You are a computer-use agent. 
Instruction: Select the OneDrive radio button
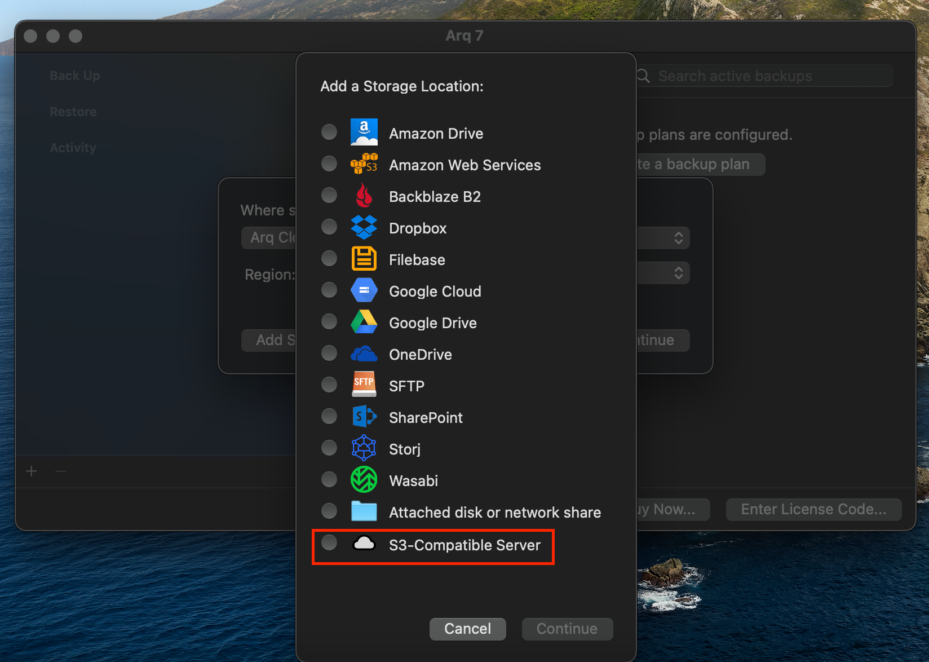[x=329, y=353]
